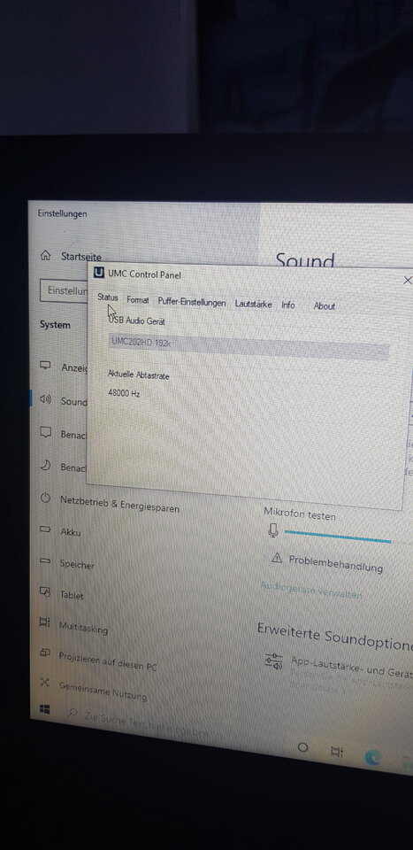413x850 pixels.
Task: Click the Speicher storage icon
Action: pos(45,560)
